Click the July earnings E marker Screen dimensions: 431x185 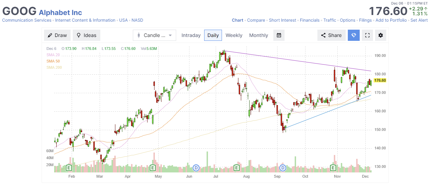(x=236, y=168)
